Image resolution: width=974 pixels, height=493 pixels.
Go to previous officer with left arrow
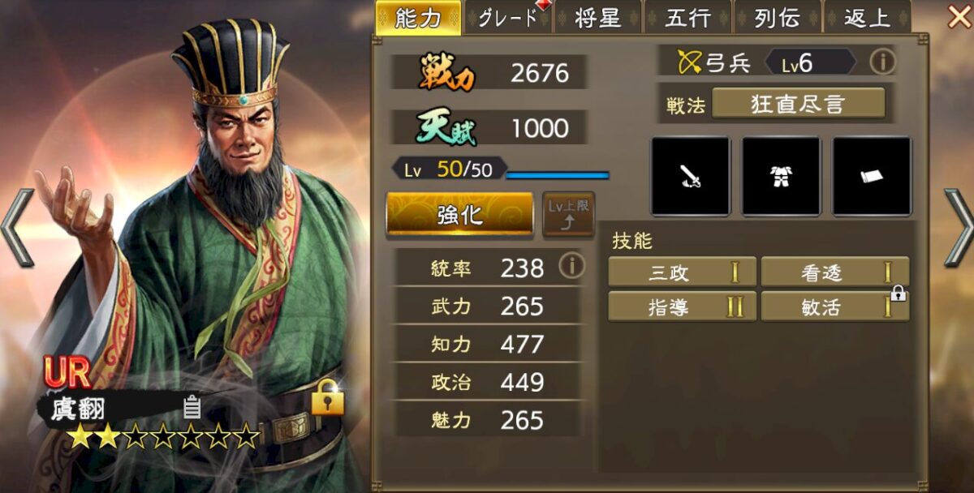point(18,228)
